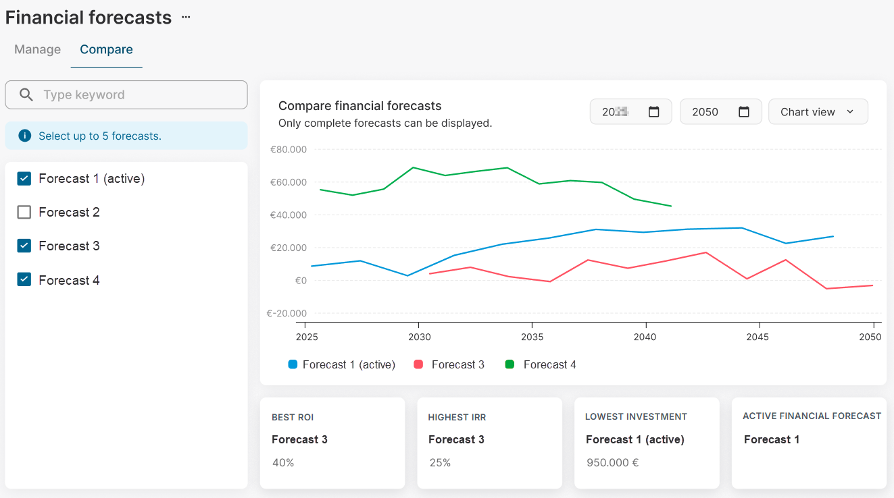
Task: Click the green Forecast 4 legend marker
Action: [510, 364]
